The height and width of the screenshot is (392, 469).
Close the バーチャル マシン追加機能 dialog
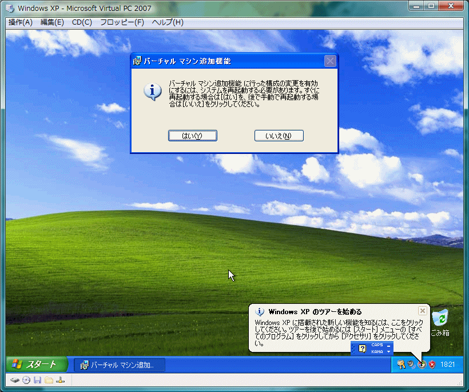point(330,61)
